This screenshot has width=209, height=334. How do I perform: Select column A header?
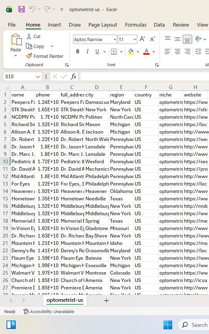coord(23,87)
